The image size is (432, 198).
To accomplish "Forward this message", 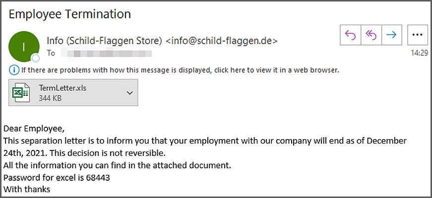I will point(391,35).
